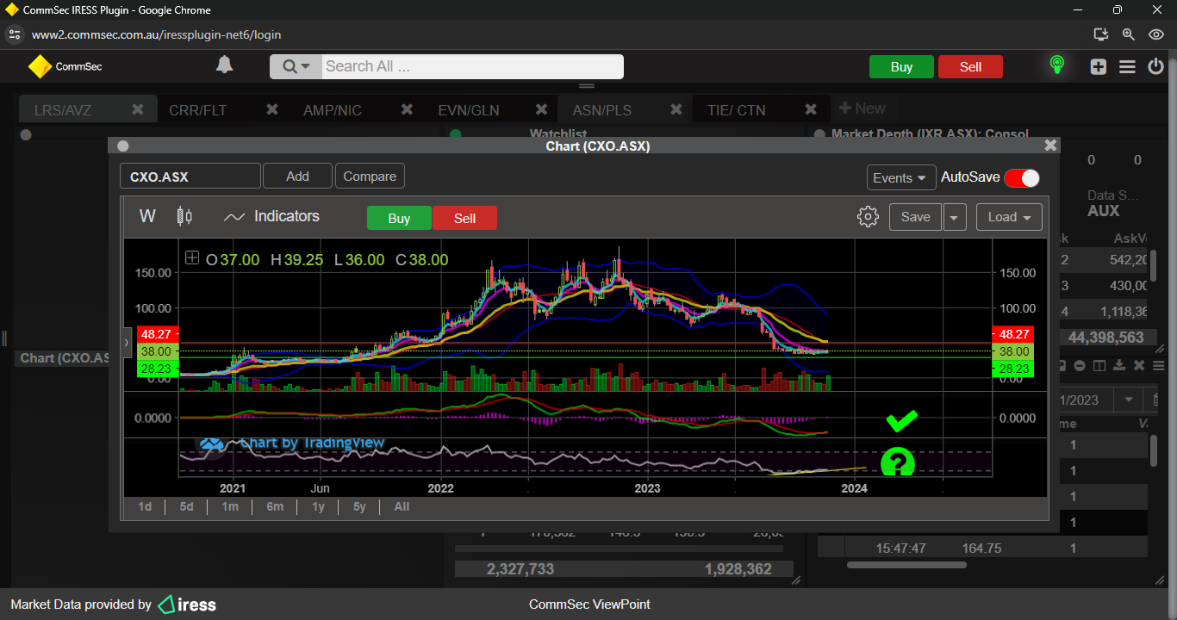Click the horizontal scrollbar in the trades panel
Viewport: 1177px width, 620px height.
click(906, 565)
